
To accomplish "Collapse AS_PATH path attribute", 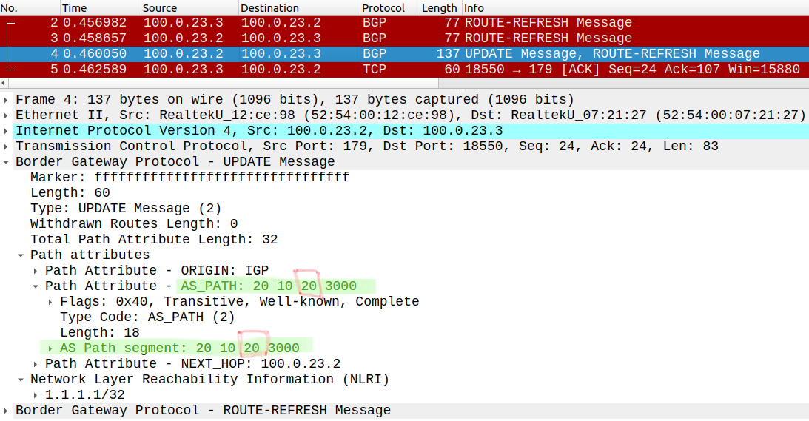I will pos(36,286).
